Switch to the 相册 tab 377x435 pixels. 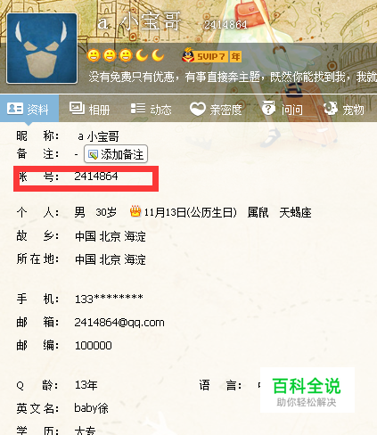coord(89,109)
